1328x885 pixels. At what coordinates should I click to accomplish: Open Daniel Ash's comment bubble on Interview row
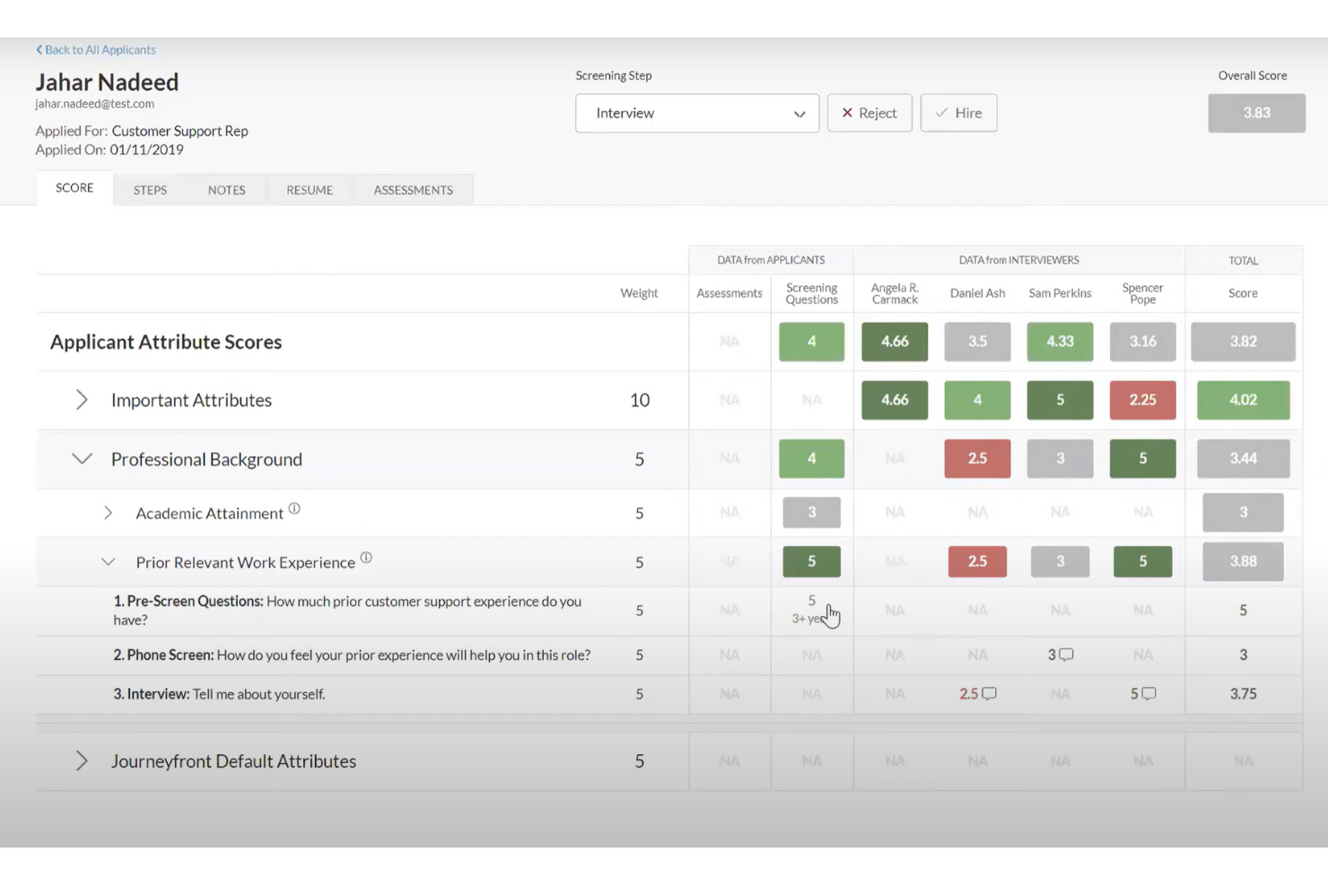pos(990,693)
